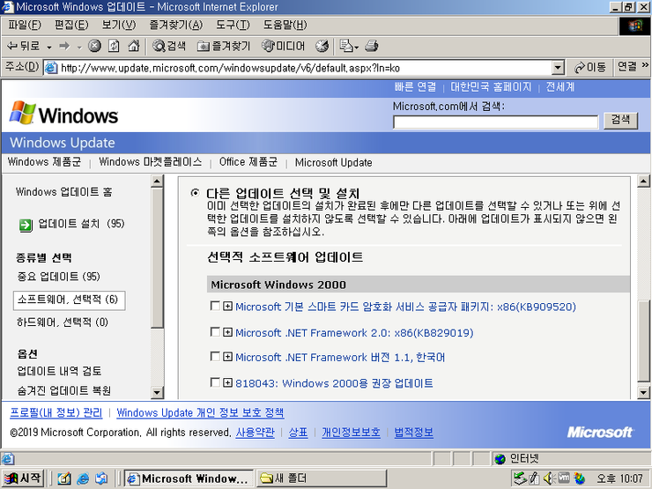
Task: Click the Start (시작) button
Action: pyautogui.click(x=22, y=478)
